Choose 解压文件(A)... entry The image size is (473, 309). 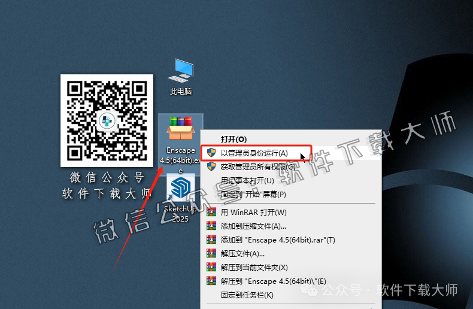291,253
